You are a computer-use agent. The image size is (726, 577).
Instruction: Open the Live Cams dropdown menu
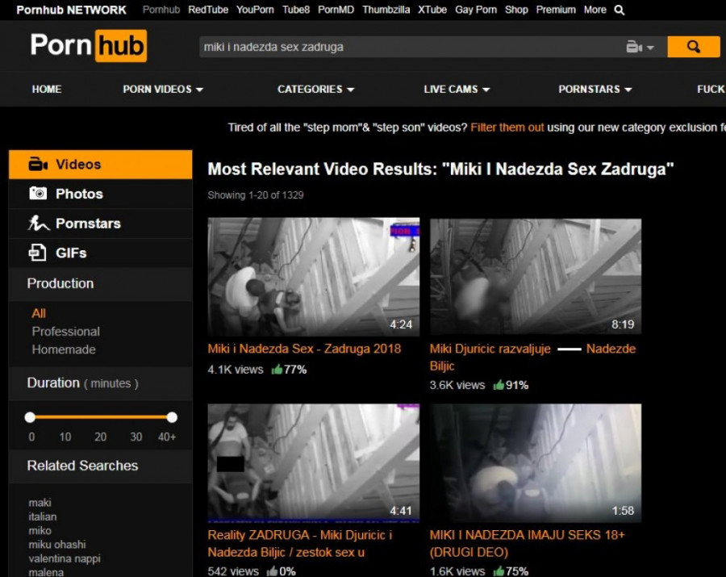coord(457,90)
